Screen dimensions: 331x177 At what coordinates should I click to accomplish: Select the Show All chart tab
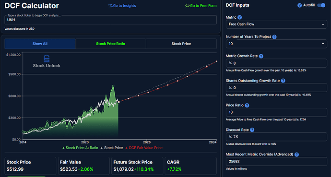pos(40,44)
